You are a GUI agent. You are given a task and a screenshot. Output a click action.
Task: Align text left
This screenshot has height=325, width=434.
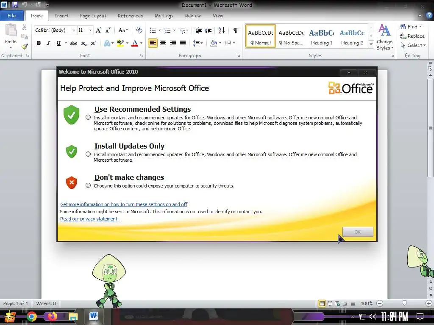(x=153, y=43)
